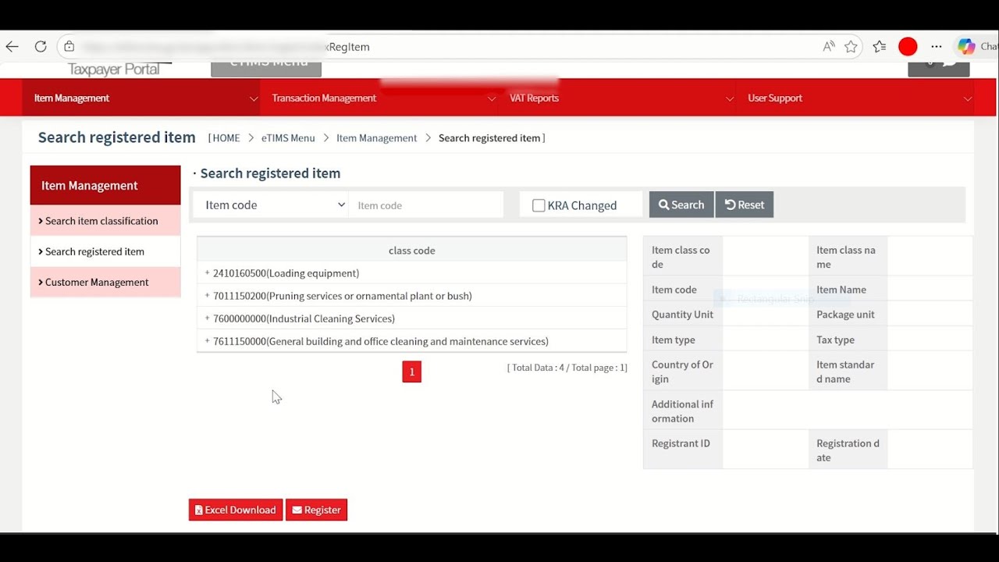Open Copilot chat icon
Screen dimensions: 999x562
967,47
